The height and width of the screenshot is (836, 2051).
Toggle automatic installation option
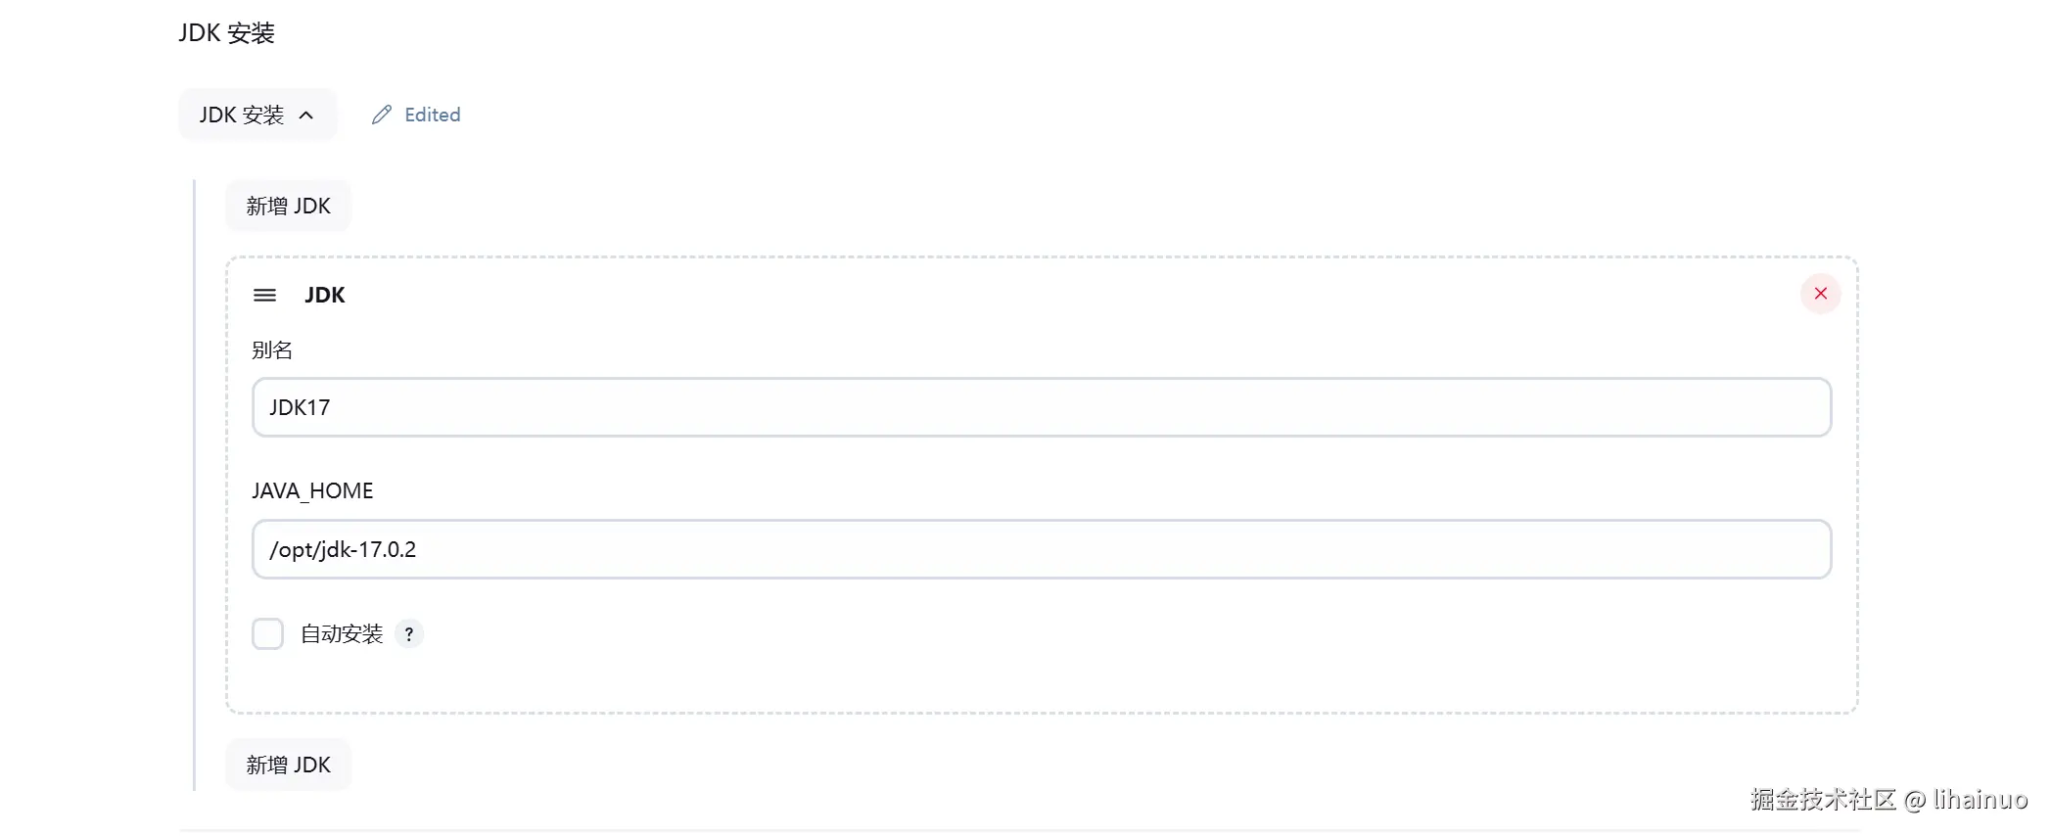click(267, 633)
